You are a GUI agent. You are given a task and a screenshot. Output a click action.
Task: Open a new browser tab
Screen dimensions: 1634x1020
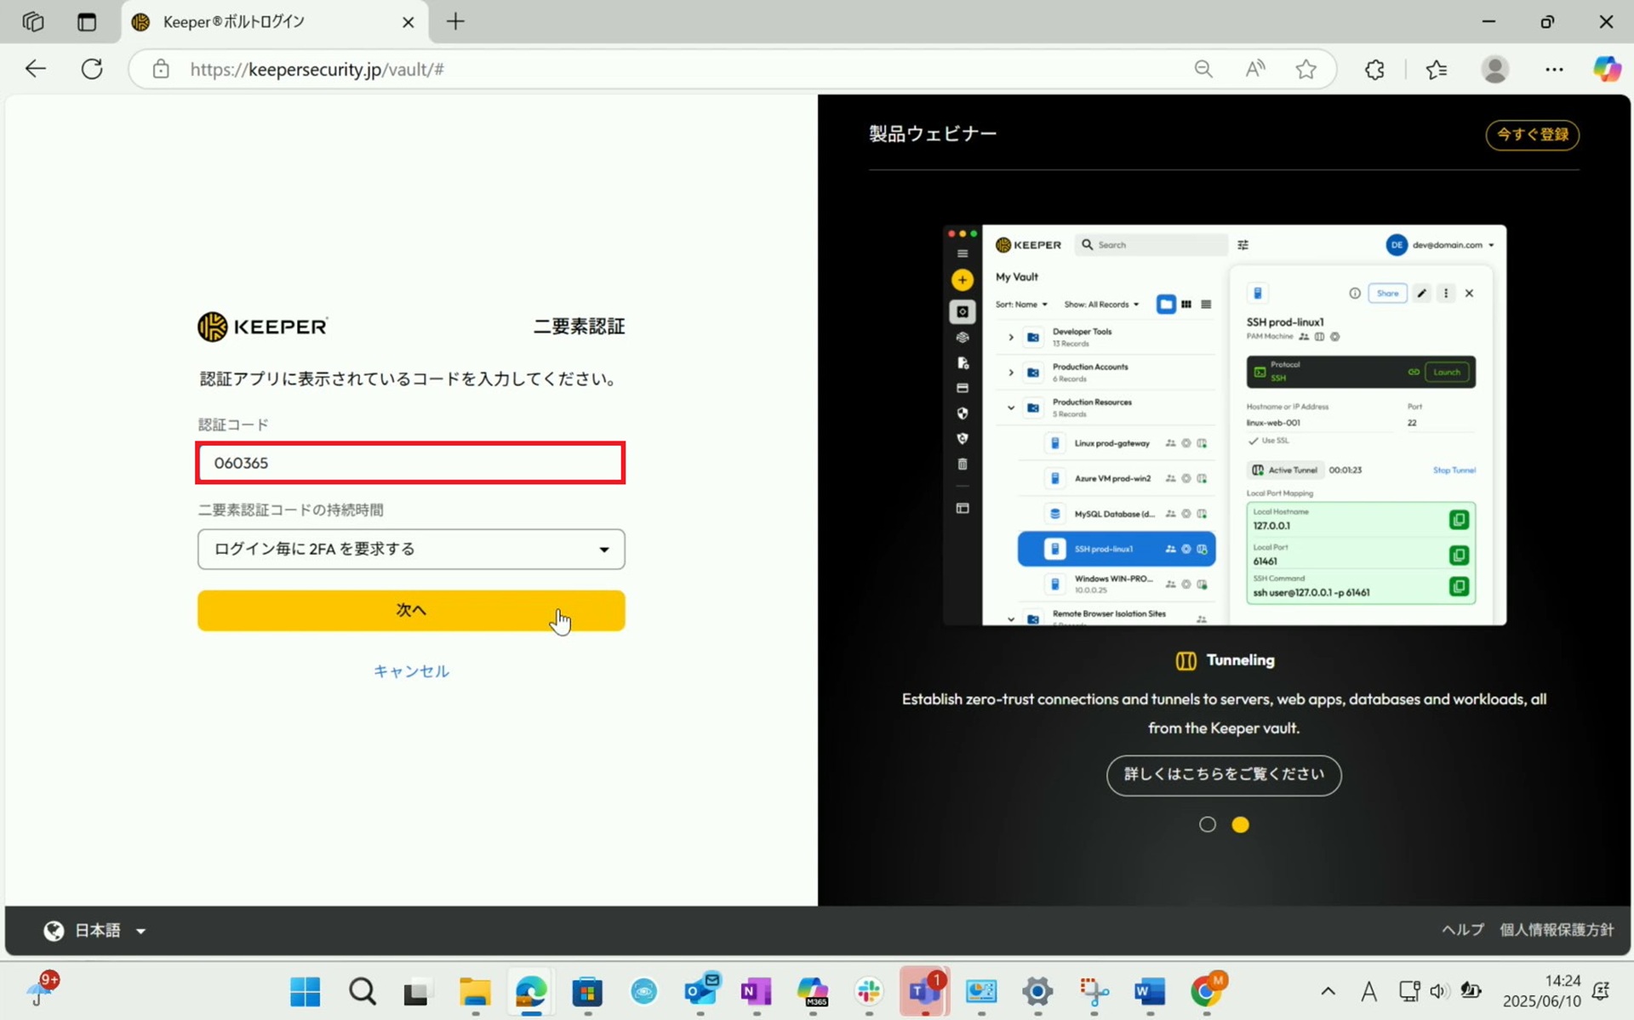(x=455, y=22)
